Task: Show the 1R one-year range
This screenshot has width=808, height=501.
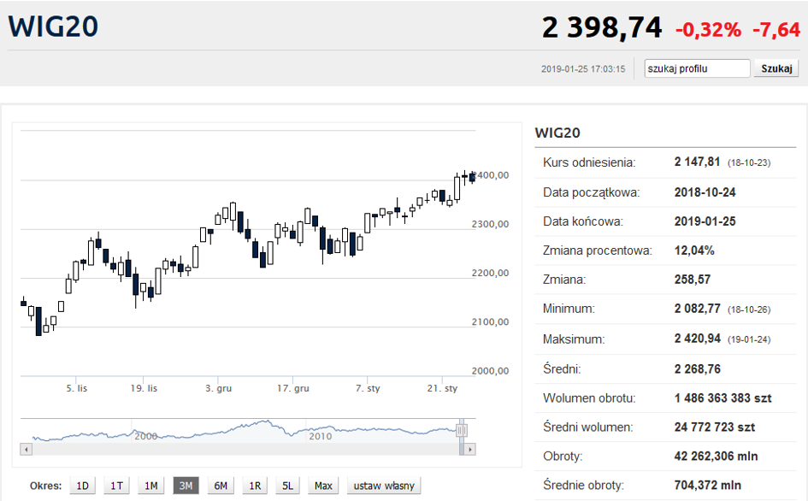Action: 255,486
